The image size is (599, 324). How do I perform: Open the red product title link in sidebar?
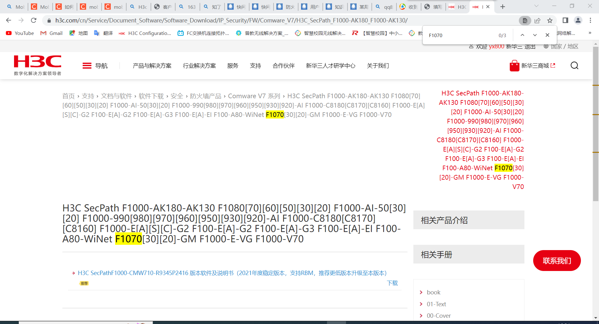coord(481,140)
